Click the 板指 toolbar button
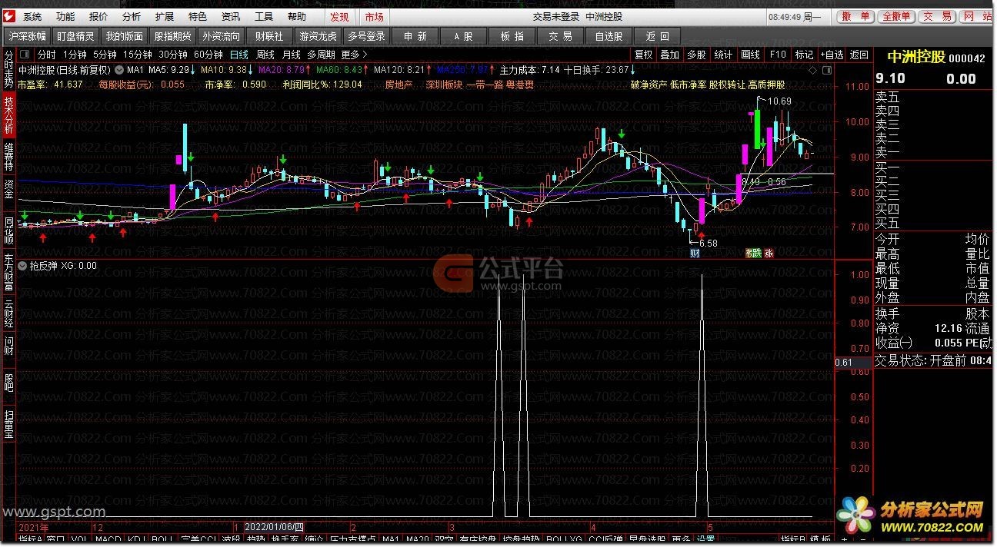This screenshot has width=997, height=547. (512, 36)
